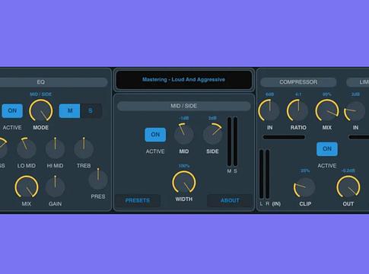This screenshot has height=274, width=369.
Task: Click the L R input level meters
Action: click(264, 174)
